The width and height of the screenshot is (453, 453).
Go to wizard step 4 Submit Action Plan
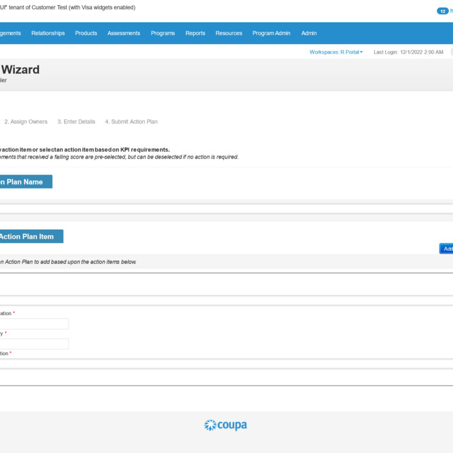(131, 122)
